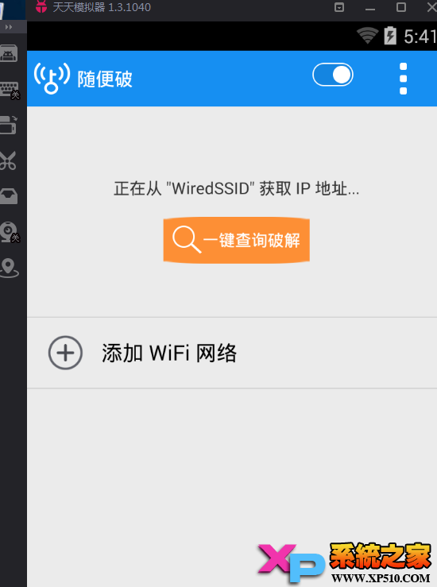Click the 添加 WiFi 网络 plus icon

(x=65, y=353)
